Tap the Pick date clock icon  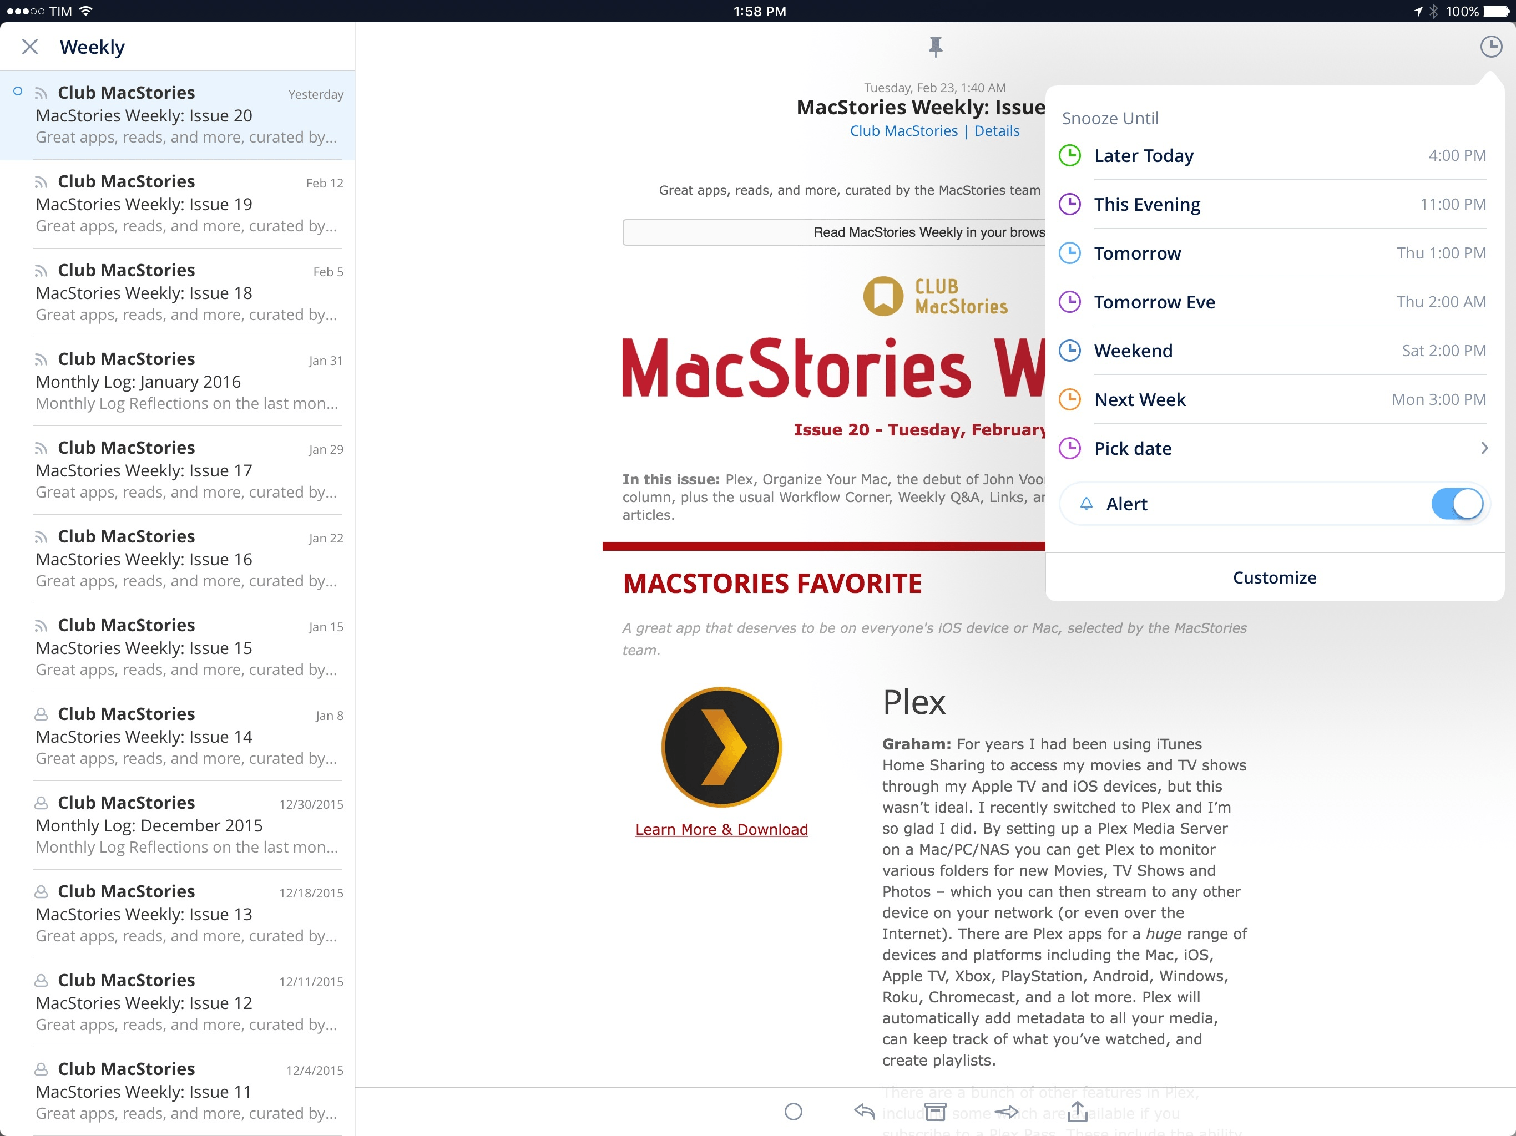[x=1070, y=448]
